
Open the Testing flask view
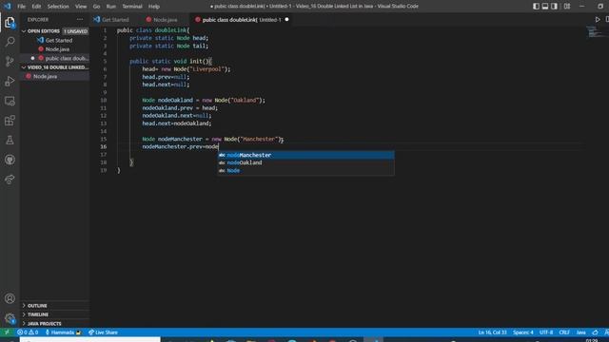[x=10, y=140]
